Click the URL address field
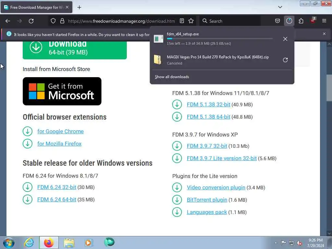This screenshot has width=332, height=249. pyautogui.click(x=121, y=21)
